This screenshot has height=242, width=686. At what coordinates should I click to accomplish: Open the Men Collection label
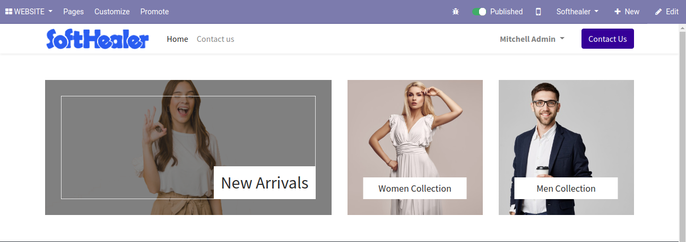566,189
